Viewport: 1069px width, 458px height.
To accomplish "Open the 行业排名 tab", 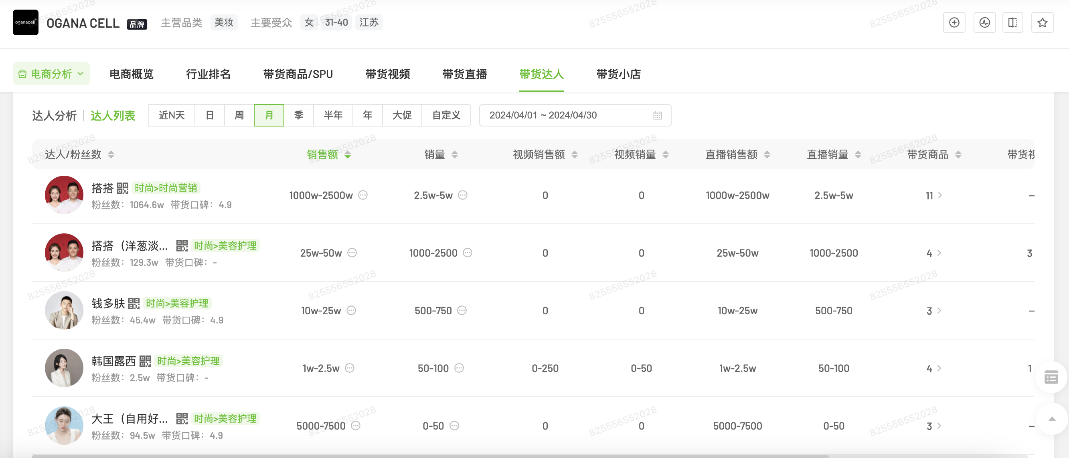I will [208, 74].
